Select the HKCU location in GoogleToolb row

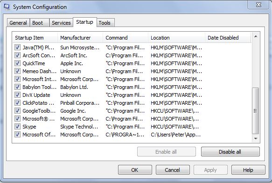click(174, 111)
